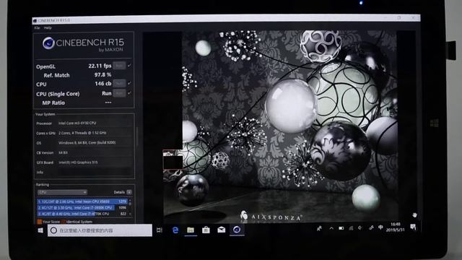Screen dimensions: 462x260
Task: Run the CPU (Single Core) benchmark
Action: (119, 93)
